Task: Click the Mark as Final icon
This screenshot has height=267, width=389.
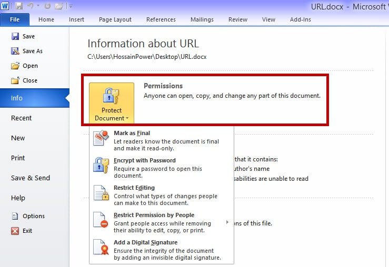Action: [101, 138]
